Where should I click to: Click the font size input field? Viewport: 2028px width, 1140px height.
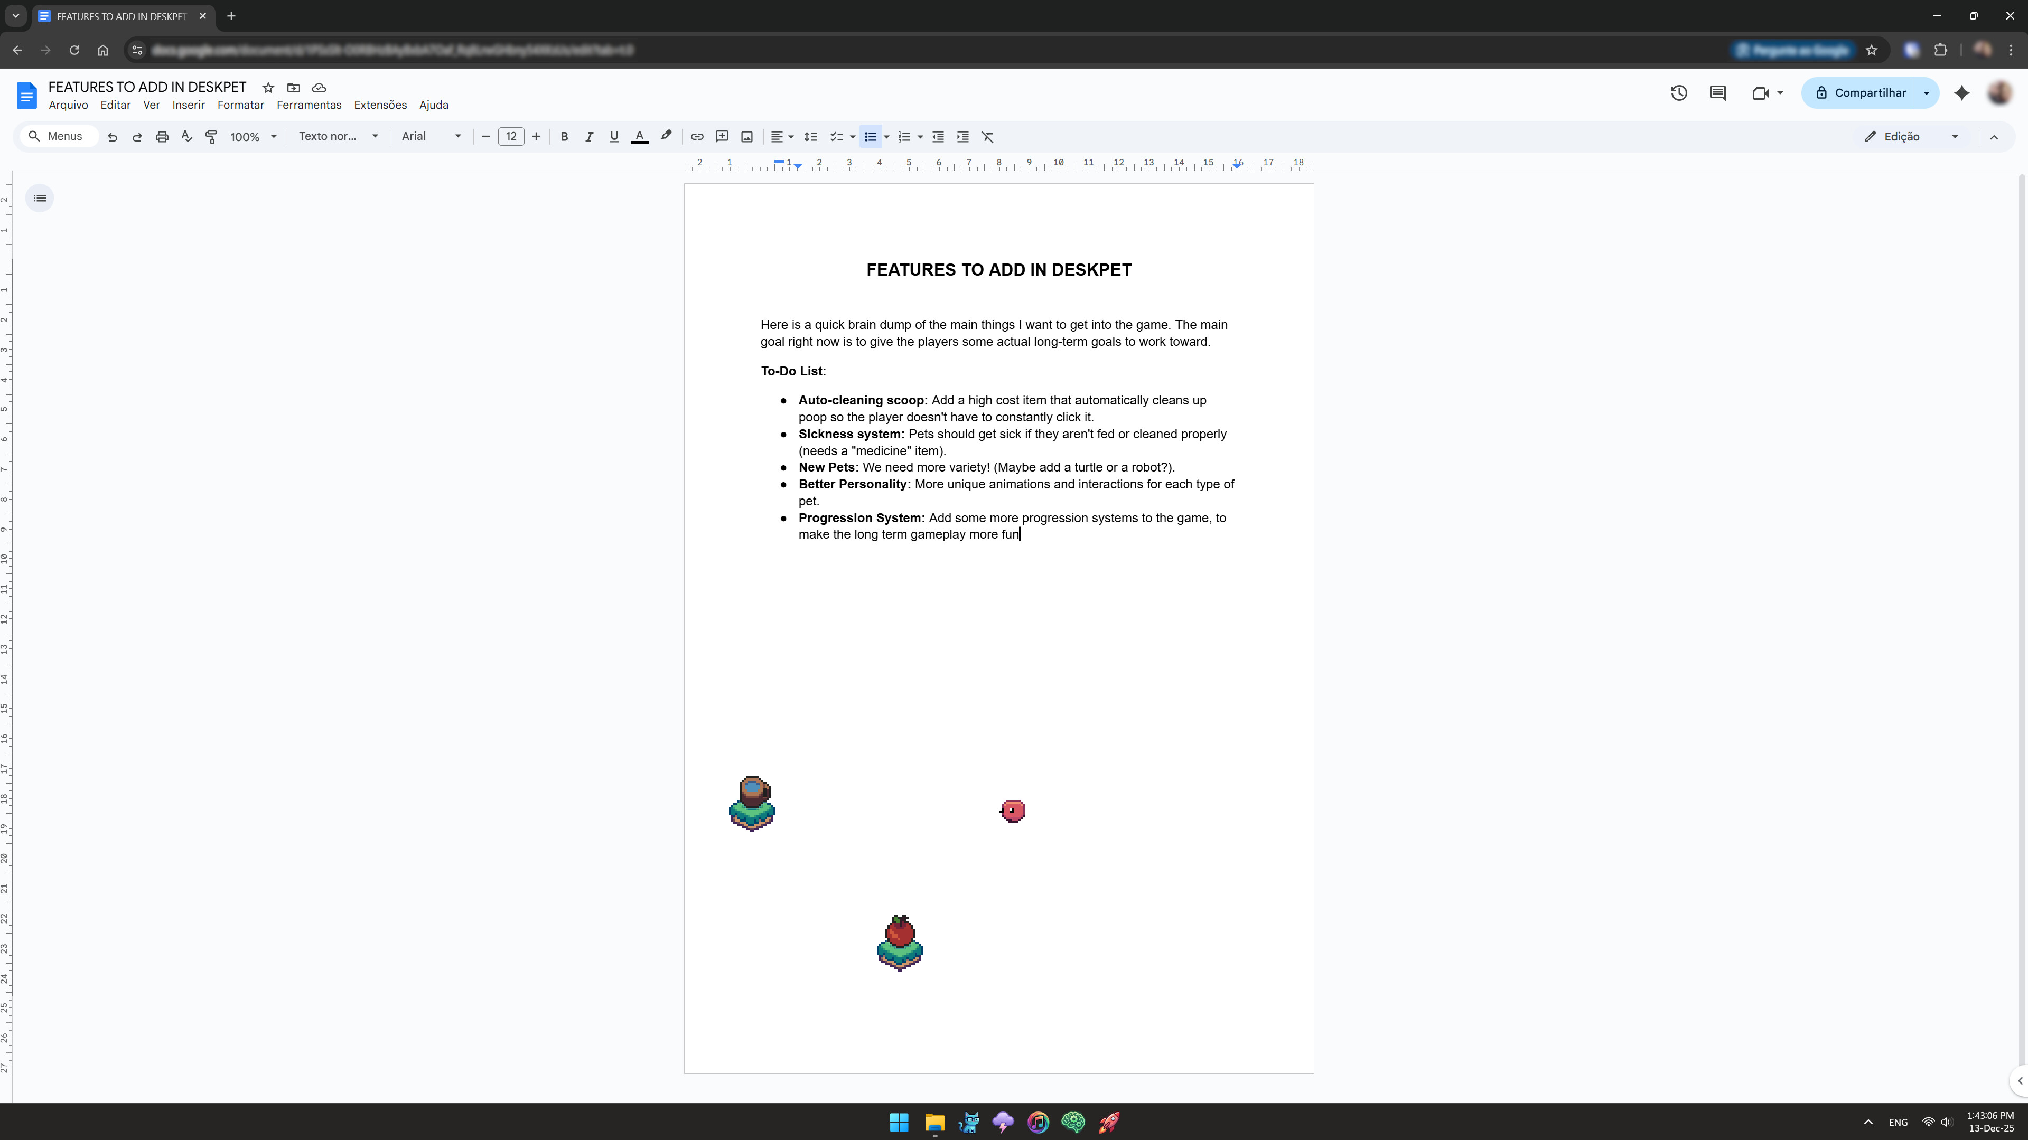(x=511, y=136)
